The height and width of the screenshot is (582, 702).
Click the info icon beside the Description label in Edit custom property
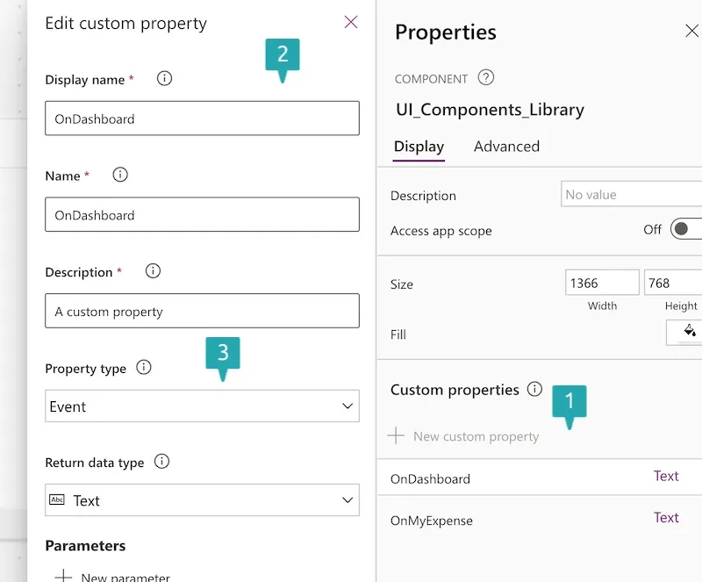[153, 271]
